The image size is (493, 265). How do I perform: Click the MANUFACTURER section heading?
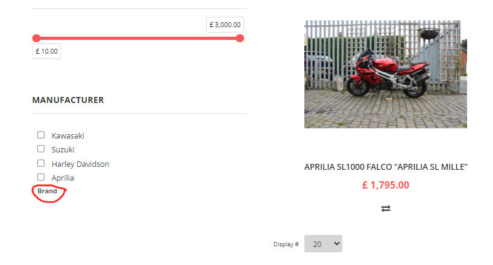pos(68,100)
